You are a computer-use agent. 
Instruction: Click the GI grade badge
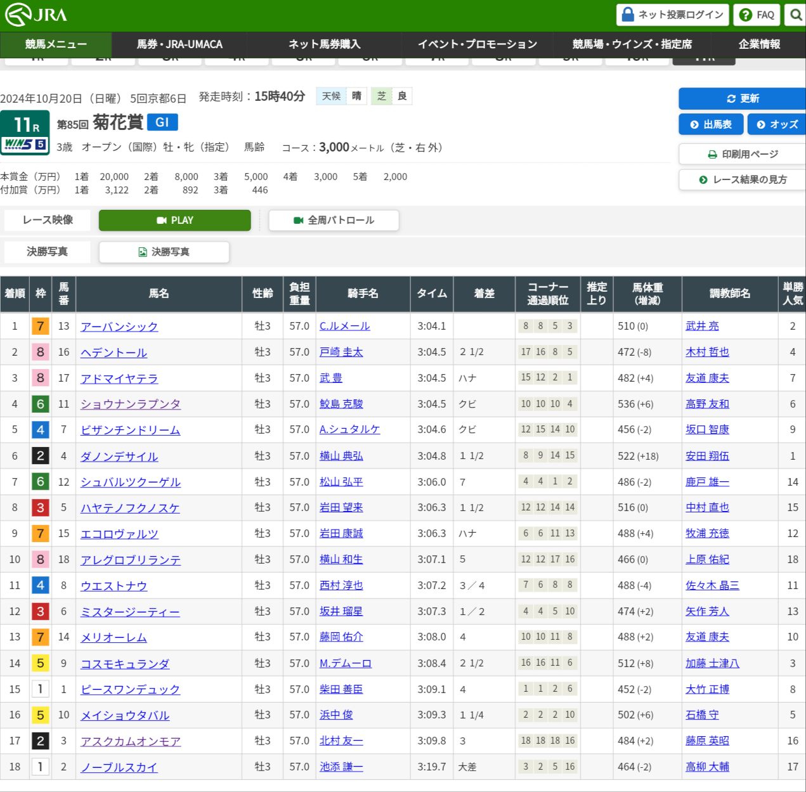(162, 122)
